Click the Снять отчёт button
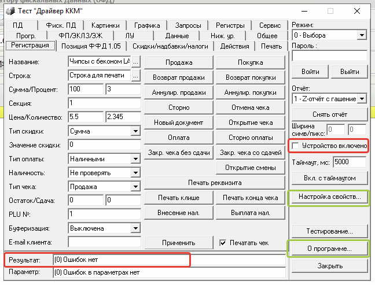375x285 pixels. [x=330, y=114]
